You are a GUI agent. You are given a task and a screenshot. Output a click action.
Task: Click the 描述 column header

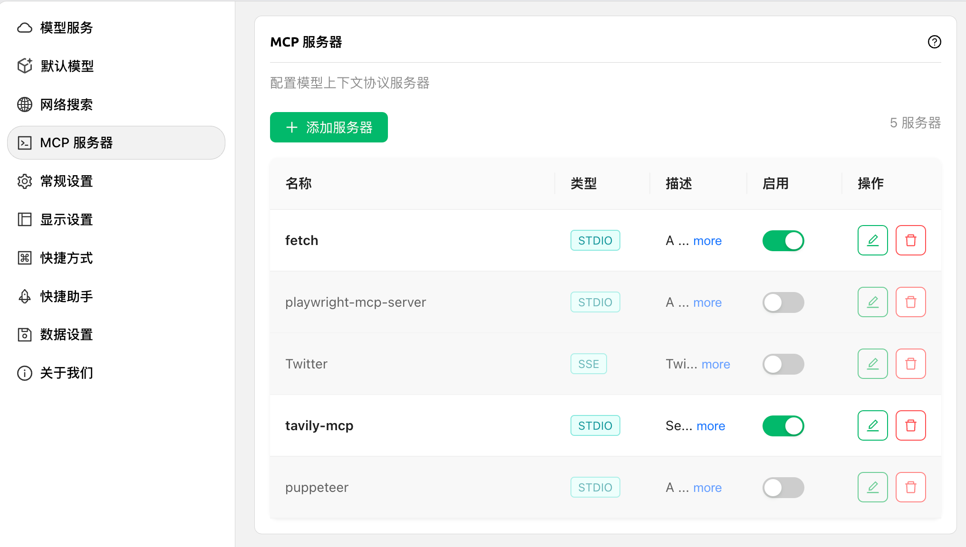[678, 183]
